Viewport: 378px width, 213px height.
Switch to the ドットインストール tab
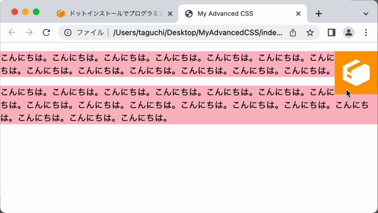tap(114, 14)
